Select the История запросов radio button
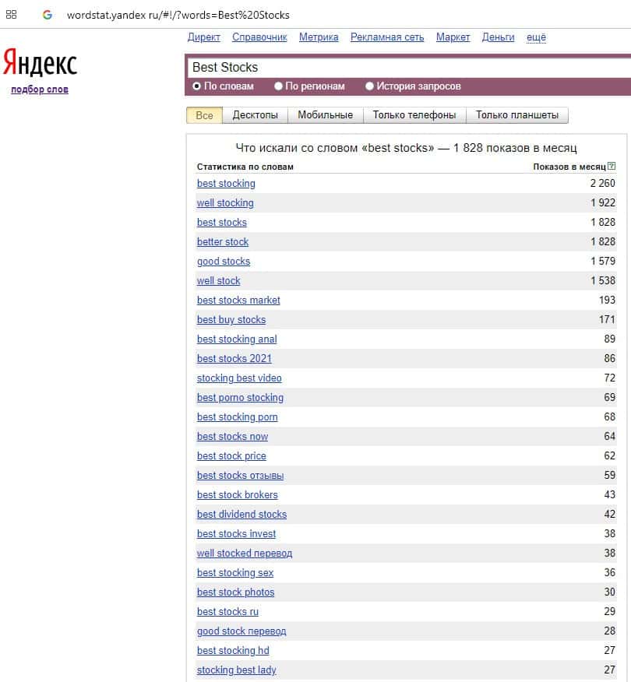 point(369,86)
